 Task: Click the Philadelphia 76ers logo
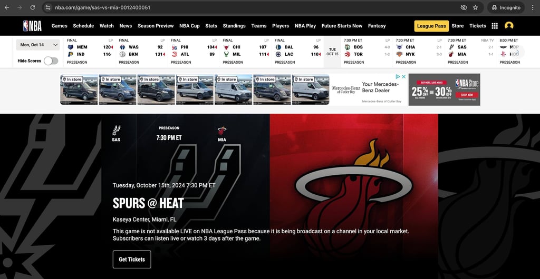coord(174,47)
